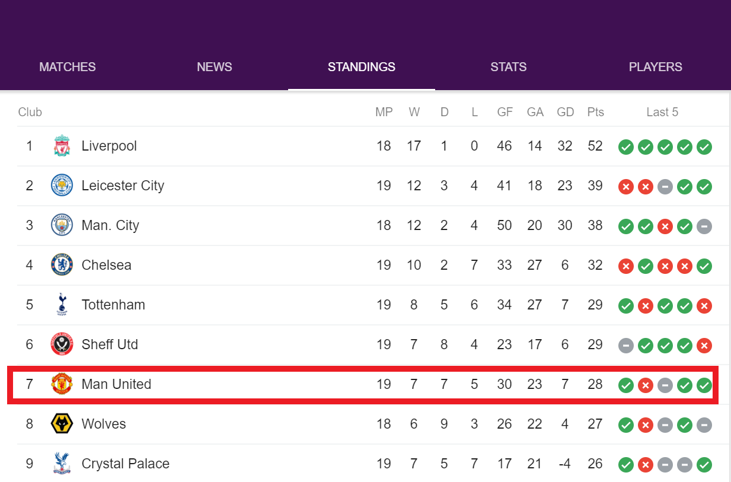Click the Sheff Utd club crest
This screenshot has height=482, width=731.
tap(62, 344)
